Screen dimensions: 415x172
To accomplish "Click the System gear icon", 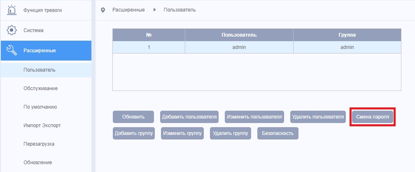I will 12,30.
